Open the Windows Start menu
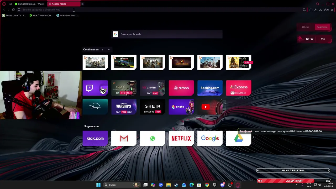The height and width of the screenshot is (189, 336). pyautogui.click(x=98, y=185)
